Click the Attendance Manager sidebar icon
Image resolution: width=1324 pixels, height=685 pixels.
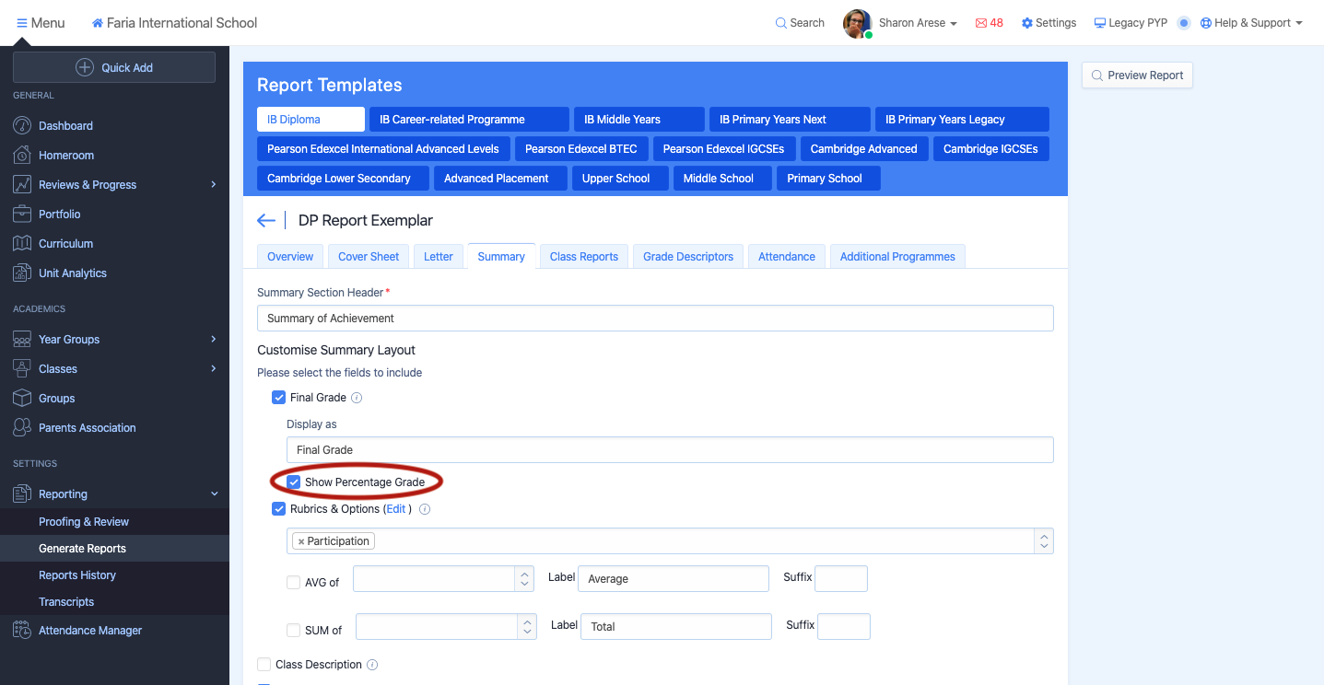[22, 631]
